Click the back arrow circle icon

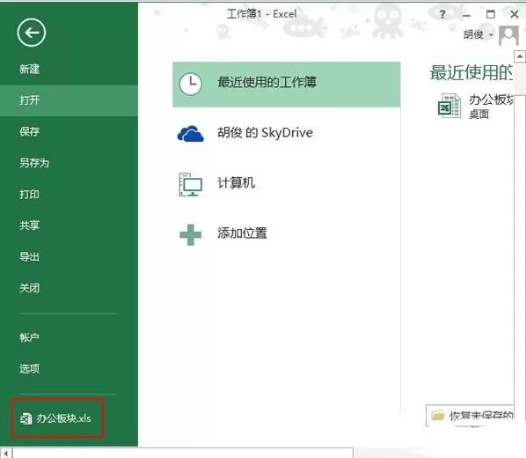click(32, 33)
